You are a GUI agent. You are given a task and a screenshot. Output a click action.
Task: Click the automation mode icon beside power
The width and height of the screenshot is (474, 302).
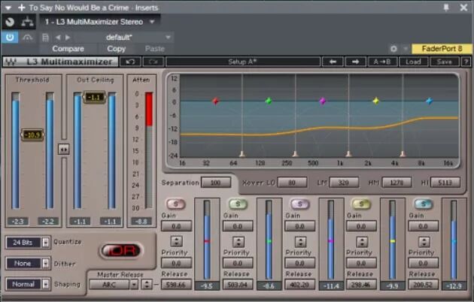[28, 38]
